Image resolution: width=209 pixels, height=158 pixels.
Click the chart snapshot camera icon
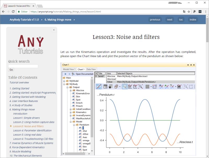(179, 87)
